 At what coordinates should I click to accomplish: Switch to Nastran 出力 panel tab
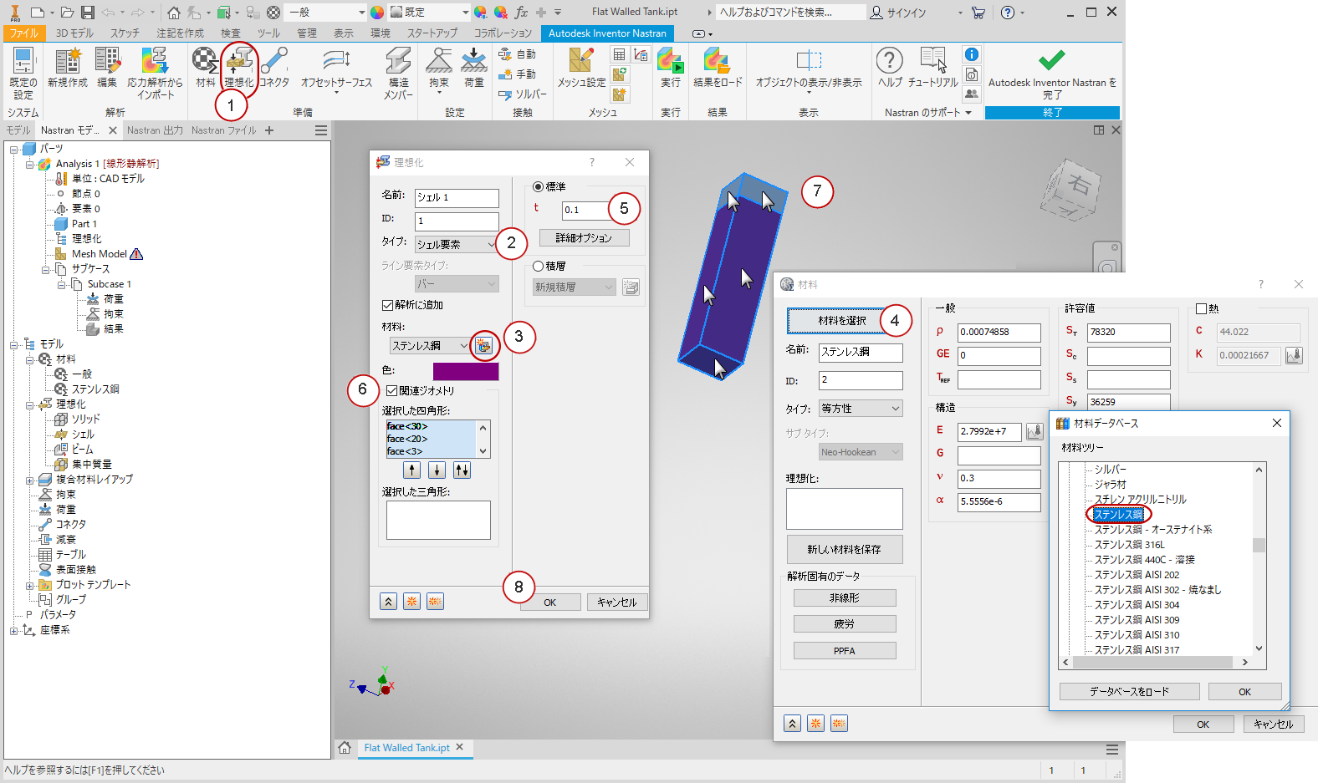pos(155,130)
